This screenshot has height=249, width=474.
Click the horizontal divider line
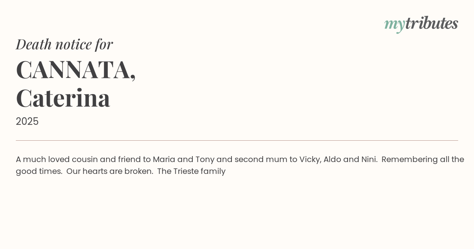237,140
